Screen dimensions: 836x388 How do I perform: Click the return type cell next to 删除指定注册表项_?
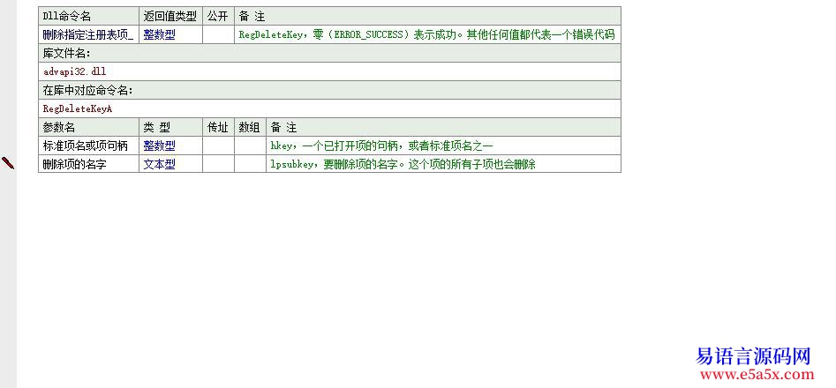170,34
